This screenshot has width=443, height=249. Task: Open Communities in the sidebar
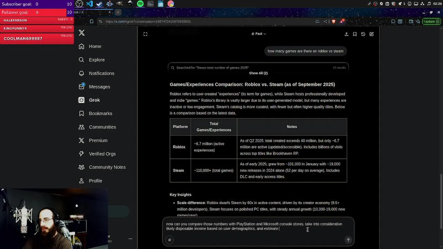(97, 127)
